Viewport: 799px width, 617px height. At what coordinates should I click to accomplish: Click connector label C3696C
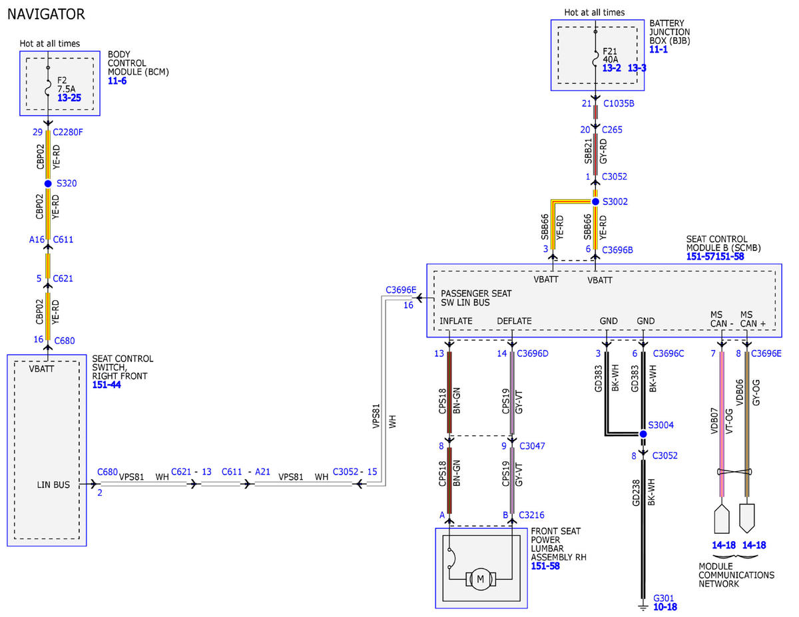click(x=668, y=353)
